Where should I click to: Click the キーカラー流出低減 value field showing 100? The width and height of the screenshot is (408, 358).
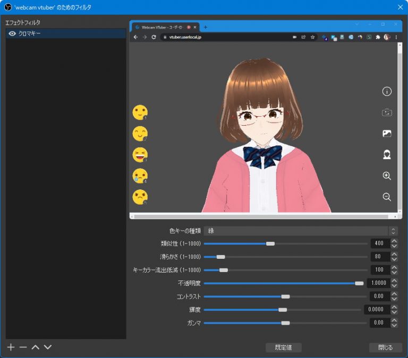[x=380, y=270]
